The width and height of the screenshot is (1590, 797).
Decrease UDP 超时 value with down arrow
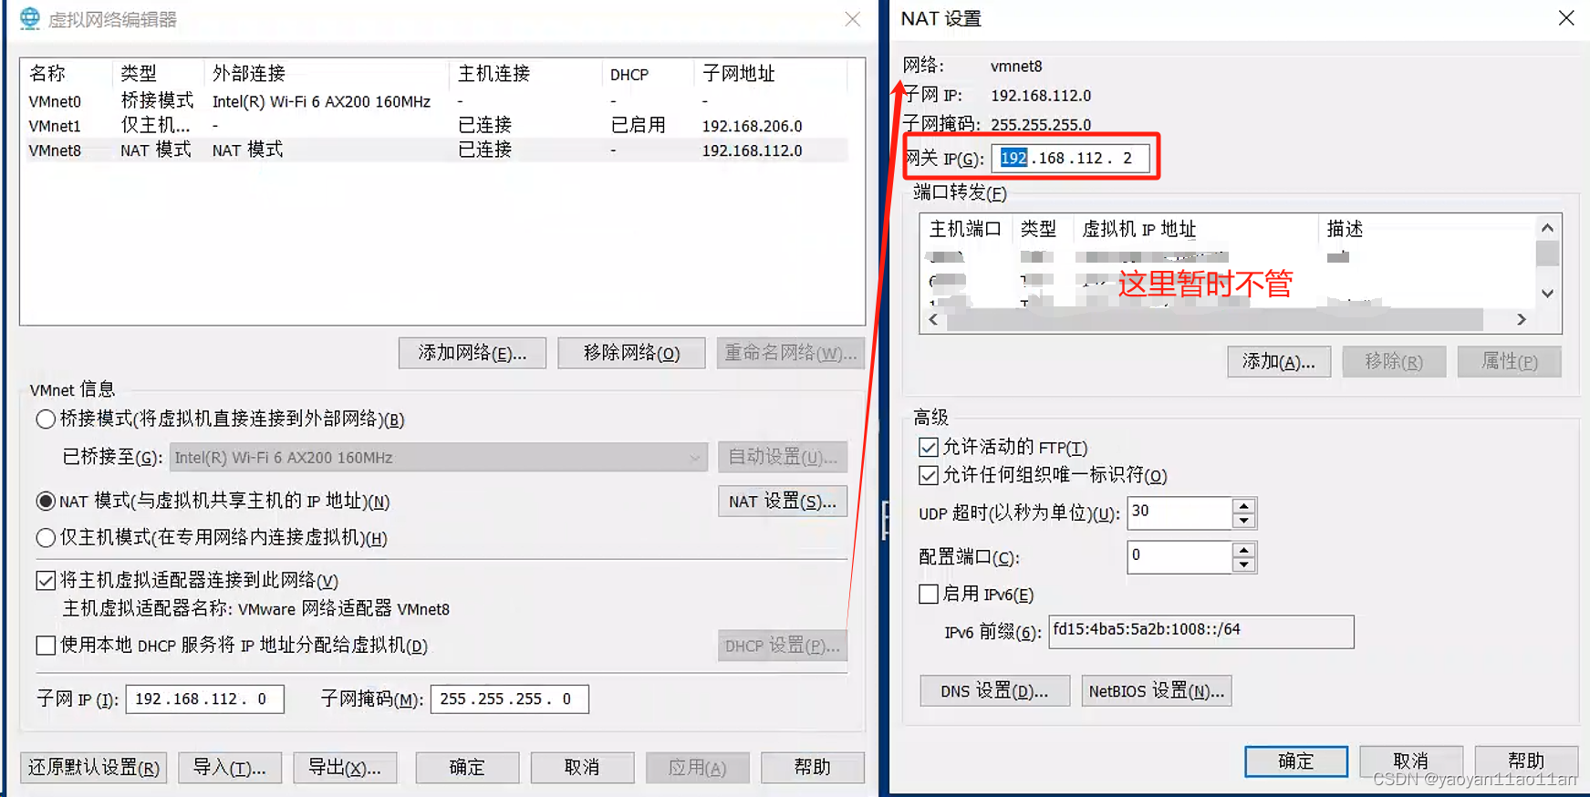[x=1243, y=521]
